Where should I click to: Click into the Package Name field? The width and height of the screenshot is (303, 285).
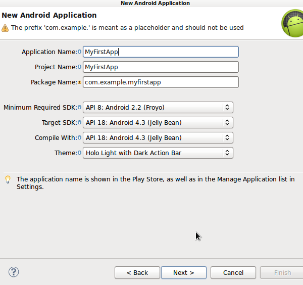click(x=160, y=82)
